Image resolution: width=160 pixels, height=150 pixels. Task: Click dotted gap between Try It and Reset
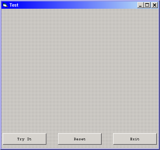[x=52, y=139]
